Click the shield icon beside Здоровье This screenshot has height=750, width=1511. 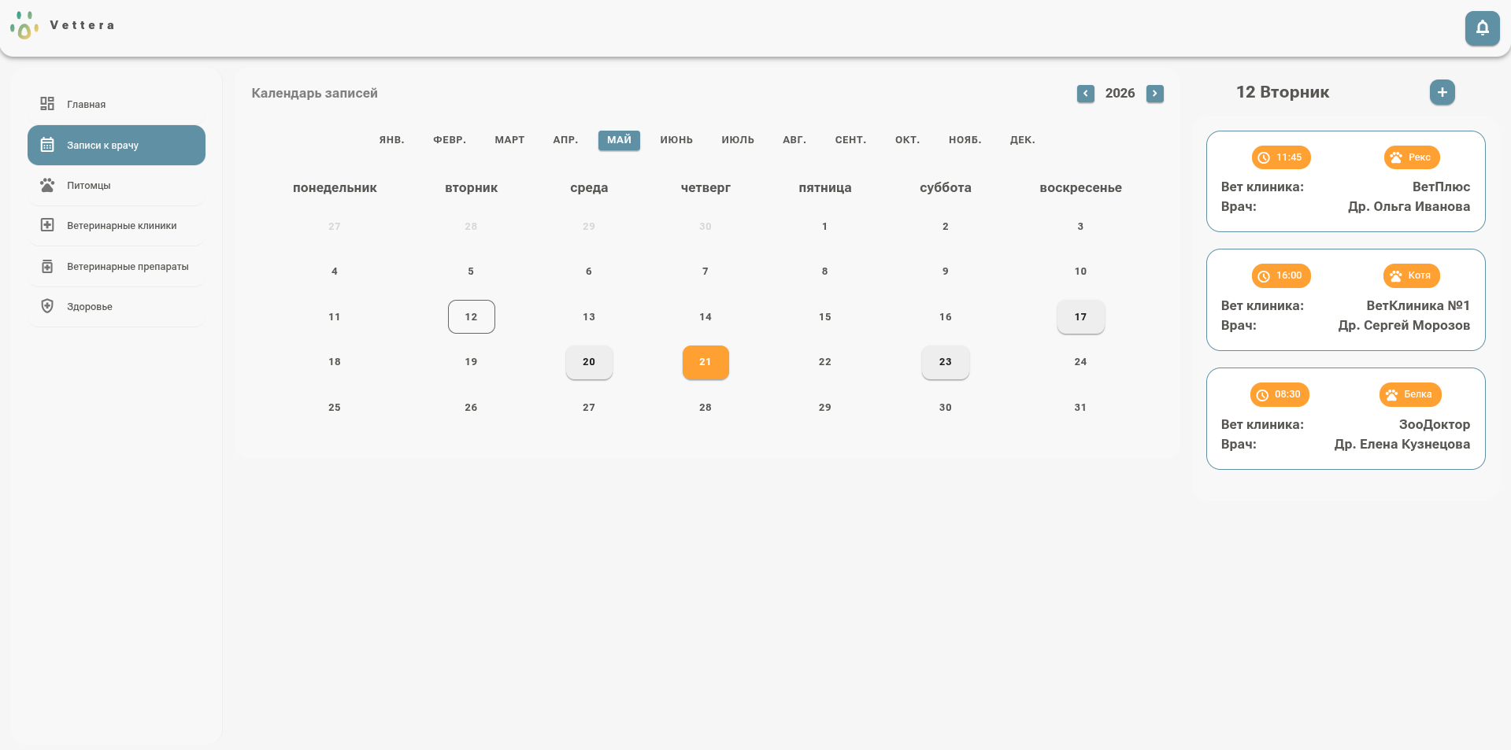[47, 306]
